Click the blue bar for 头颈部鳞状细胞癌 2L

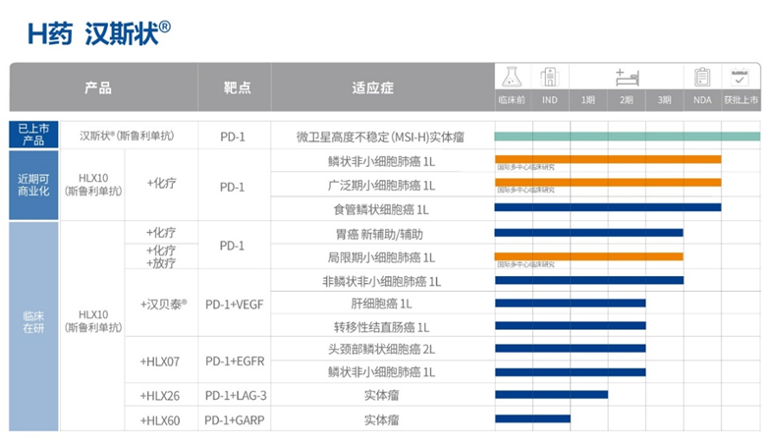point(571,349)
